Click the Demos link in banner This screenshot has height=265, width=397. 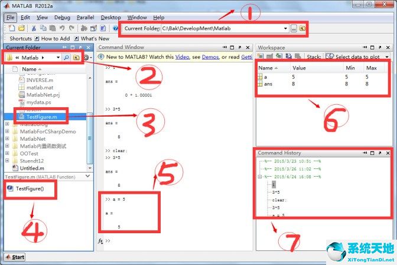(210, 57)
